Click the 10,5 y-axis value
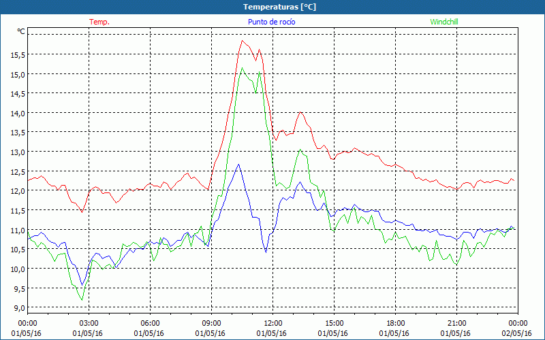The height and width of the screenshot is (340, 545). [x=18, y=249]
